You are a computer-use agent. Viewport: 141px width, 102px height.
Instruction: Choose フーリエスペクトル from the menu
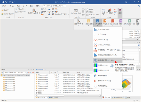[108, 45]
